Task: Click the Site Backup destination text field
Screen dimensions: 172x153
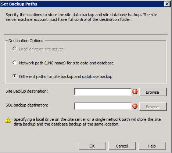Action: (103, 92)
